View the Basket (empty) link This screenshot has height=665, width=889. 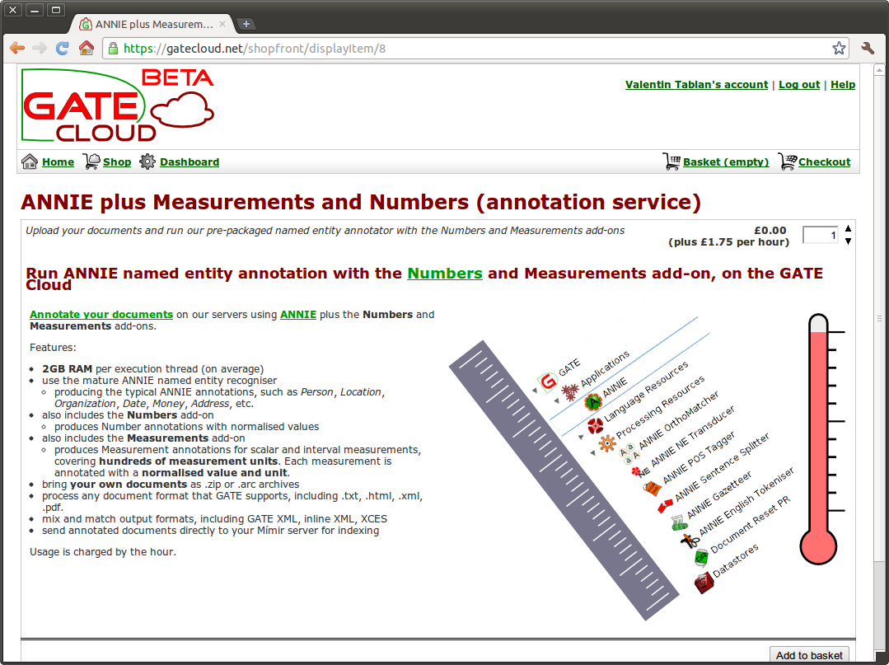point(726,162)
